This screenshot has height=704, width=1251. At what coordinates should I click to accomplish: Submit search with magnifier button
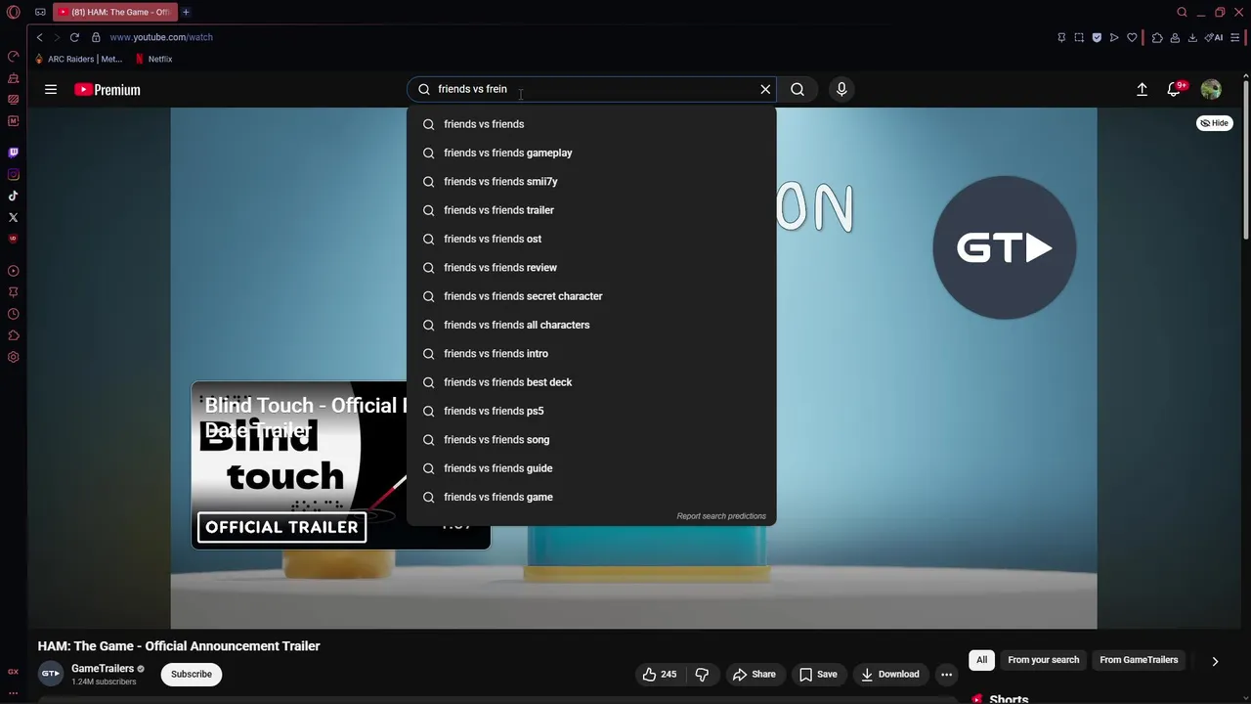click(798, 89)
